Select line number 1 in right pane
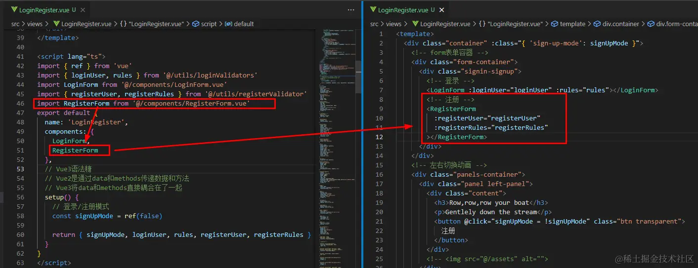 click(x=381, y=34)
